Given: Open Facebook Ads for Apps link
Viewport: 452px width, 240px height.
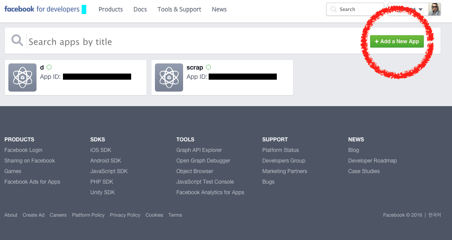Looking at the screenshot, I should (32, 182).
